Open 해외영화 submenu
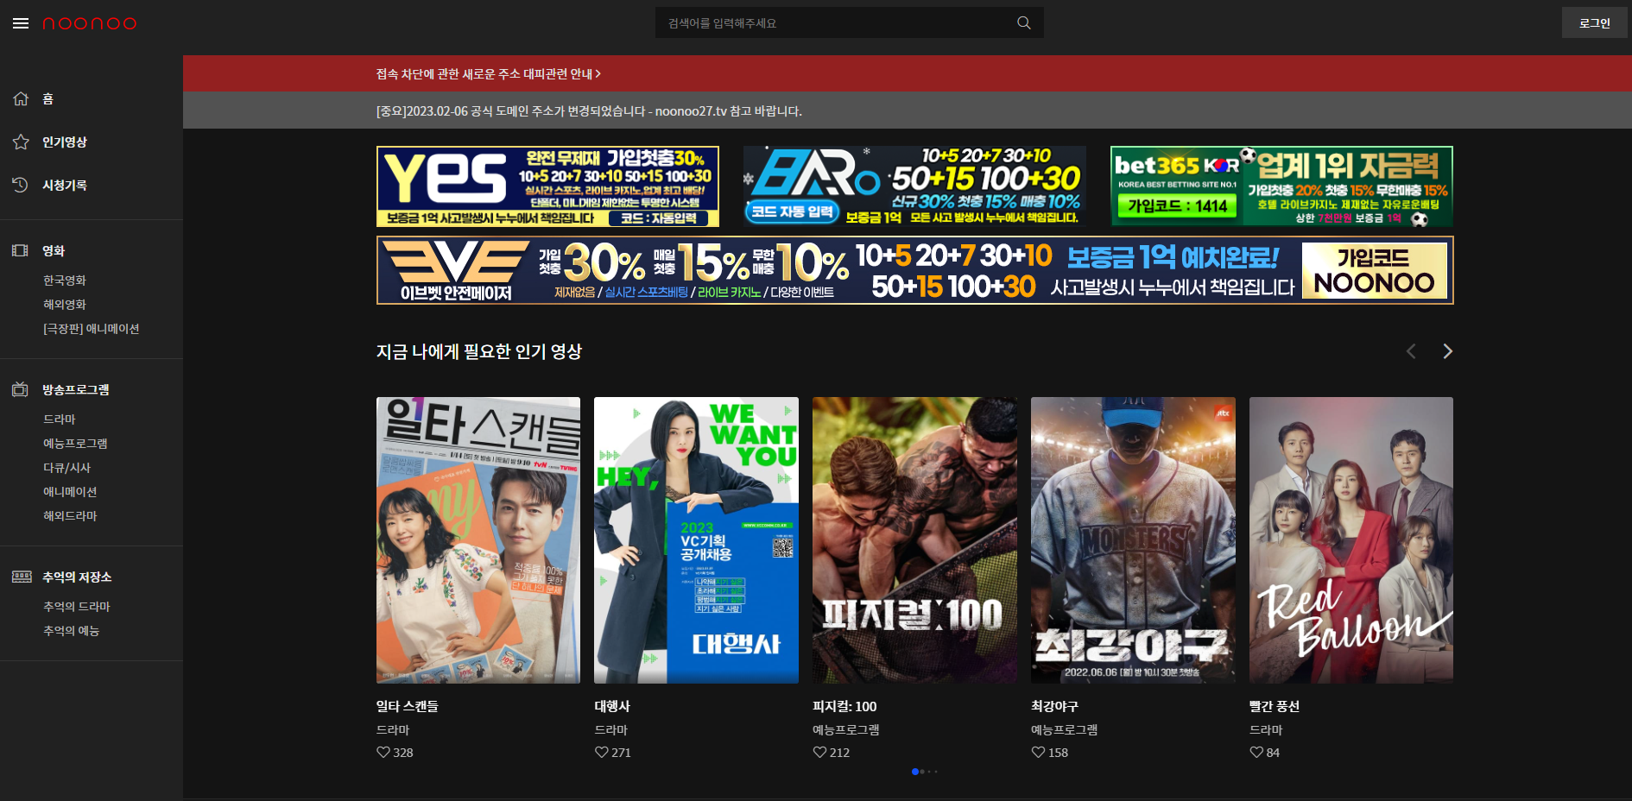The width and height of the screenshot is (1632, 801). [65, 305]
